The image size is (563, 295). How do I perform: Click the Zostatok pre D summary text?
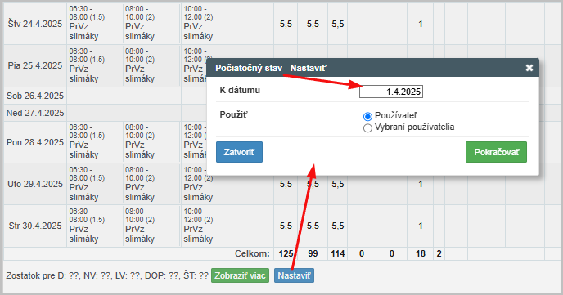point(107,275)
